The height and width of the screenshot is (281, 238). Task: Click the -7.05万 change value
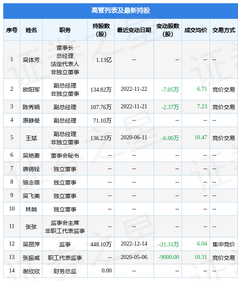pos(170,90)
